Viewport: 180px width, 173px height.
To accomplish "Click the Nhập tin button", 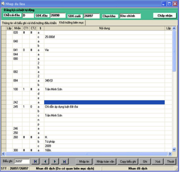I will 84,161.
